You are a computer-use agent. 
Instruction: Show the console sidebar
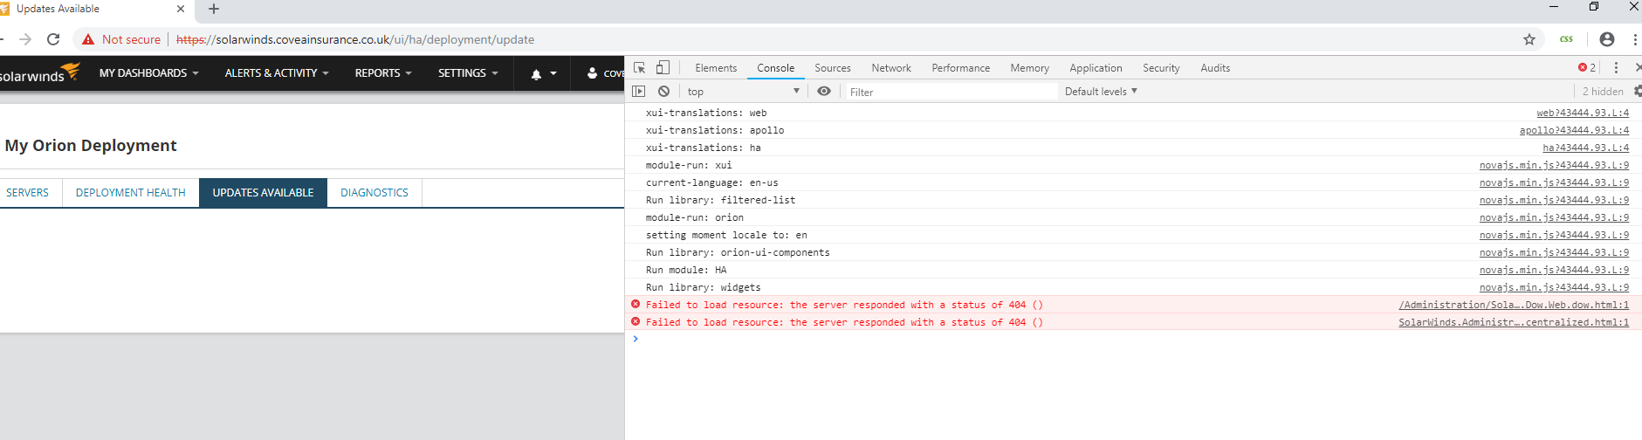[639, 91]
